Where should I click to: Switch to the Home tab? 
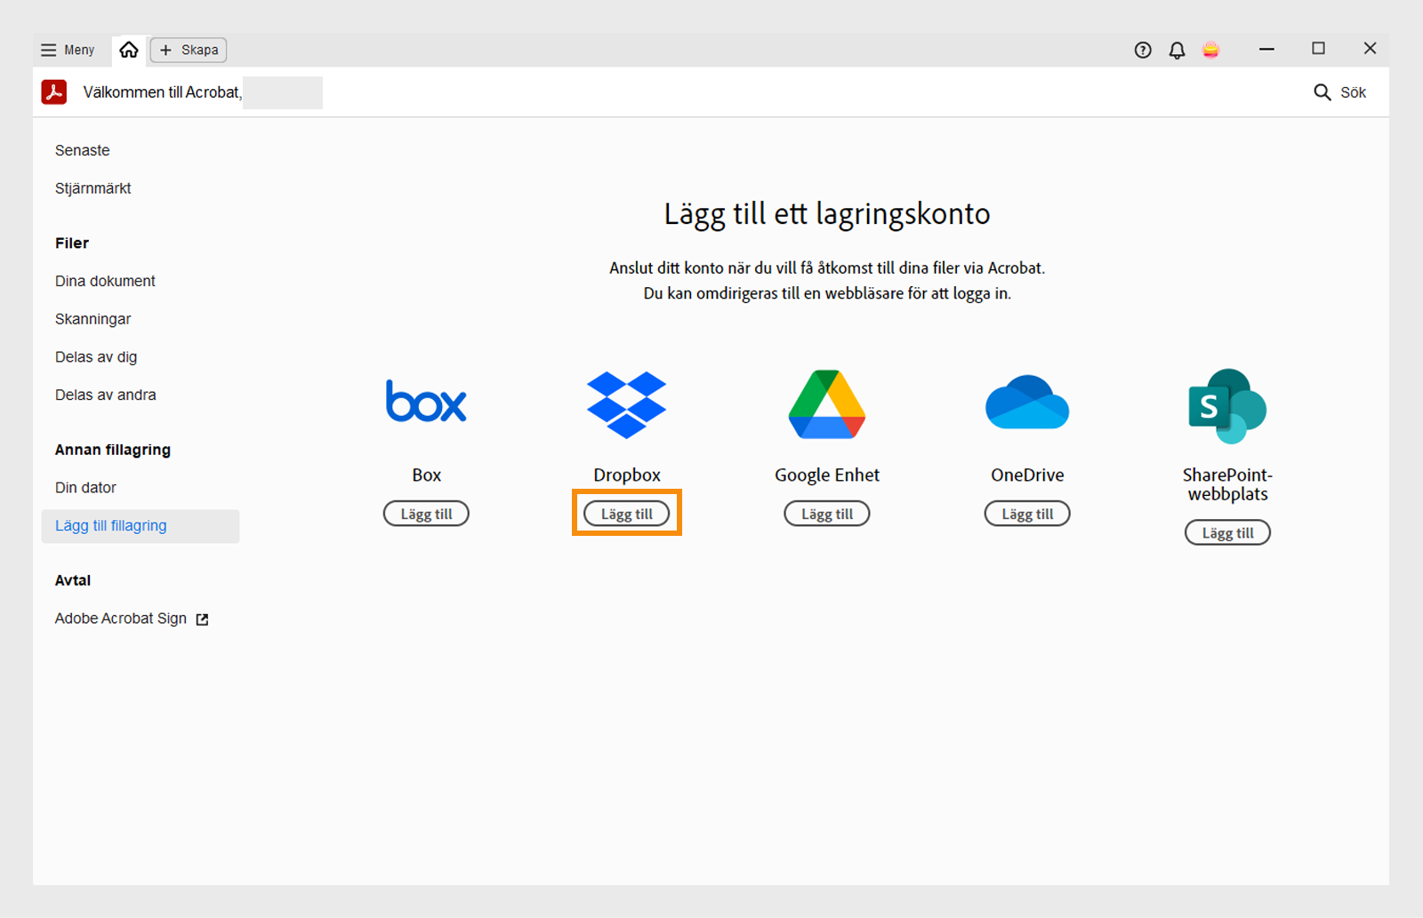(x=128, y=50)
